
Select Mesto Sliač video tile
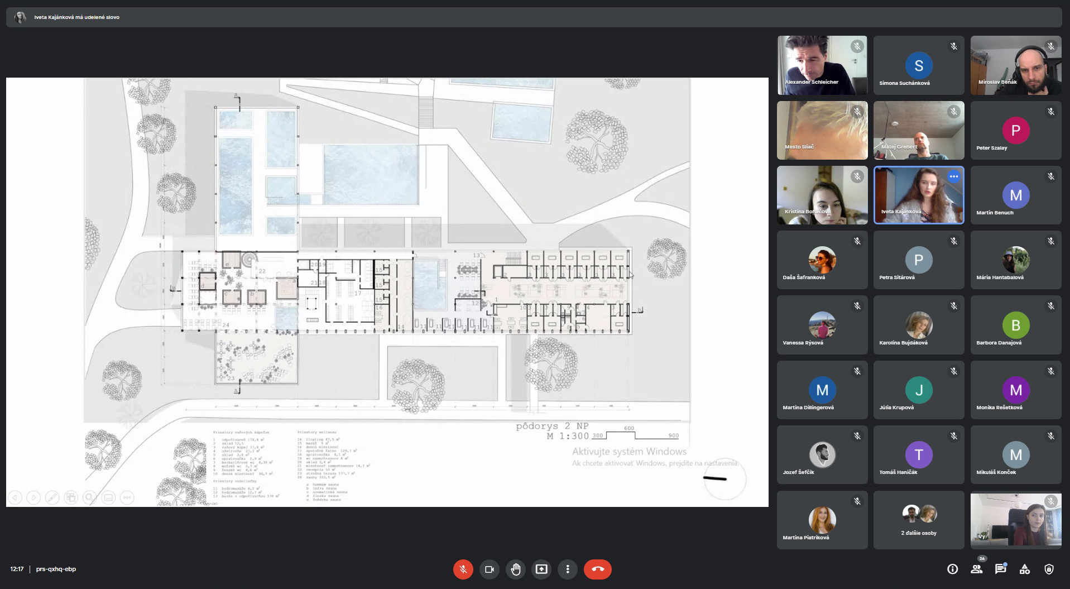tap(822, 130)
